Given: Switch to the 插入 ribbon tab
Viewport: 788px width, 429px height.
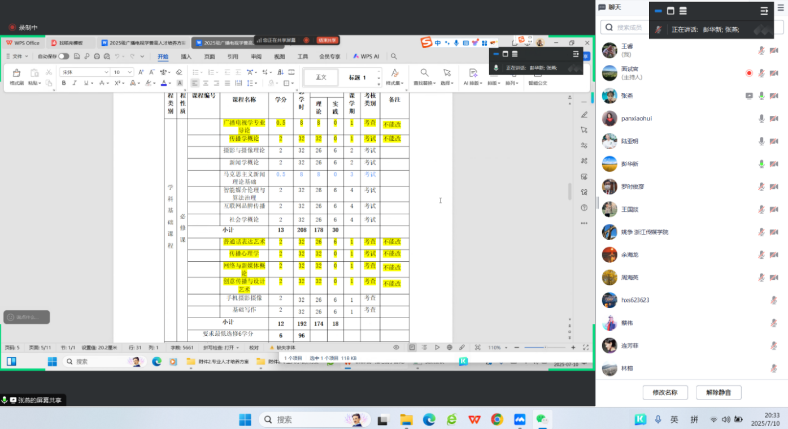Looking at the screenshot, I should point(186,57).
